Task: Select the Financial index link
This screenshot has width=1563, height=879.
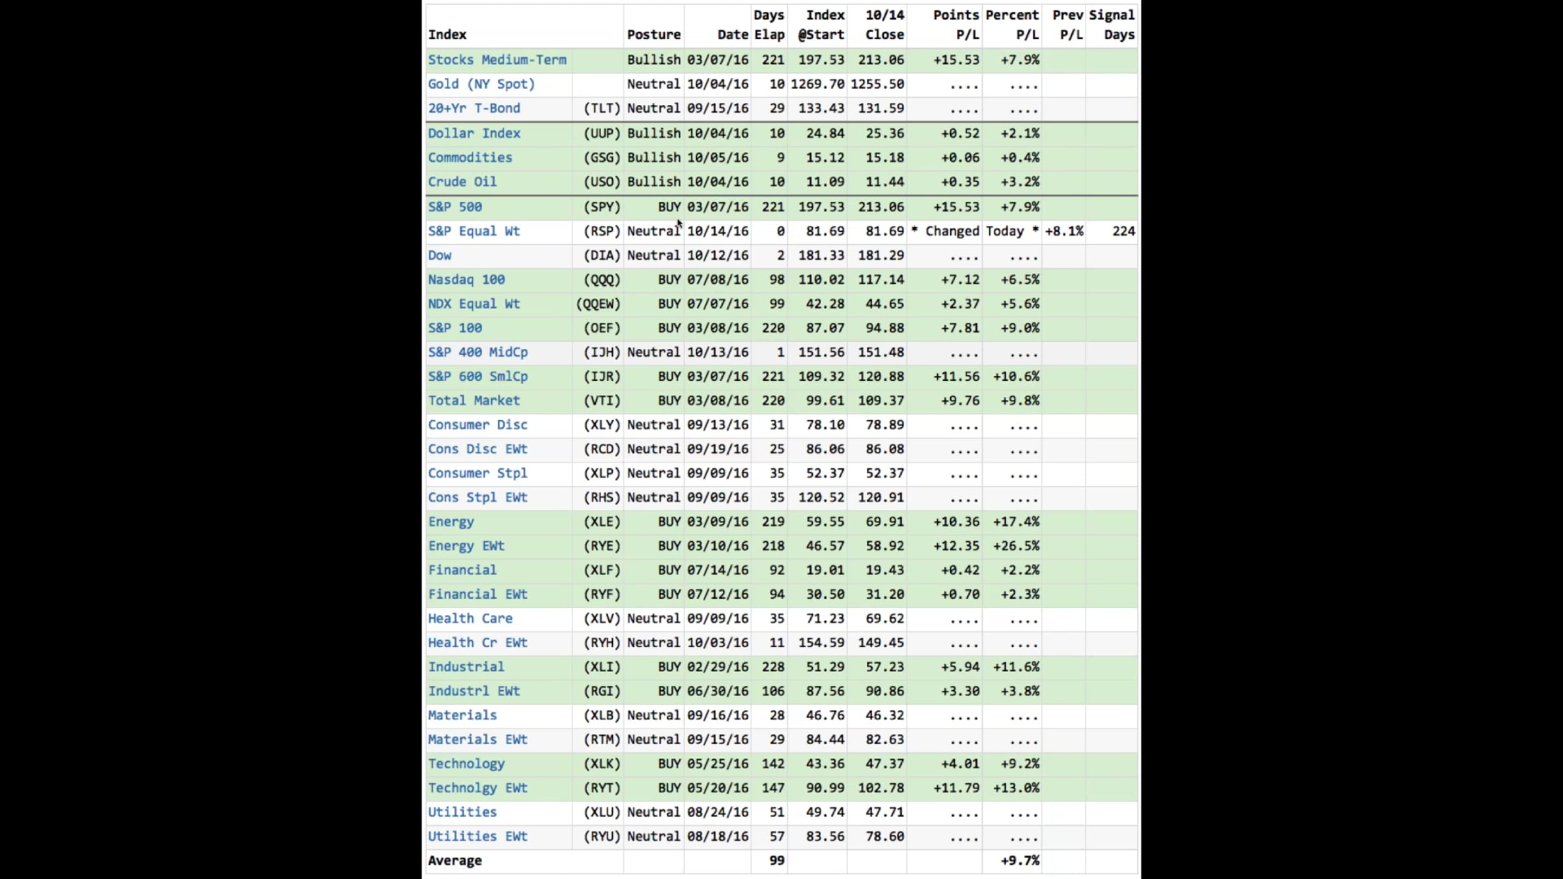Action: point(462,570)
